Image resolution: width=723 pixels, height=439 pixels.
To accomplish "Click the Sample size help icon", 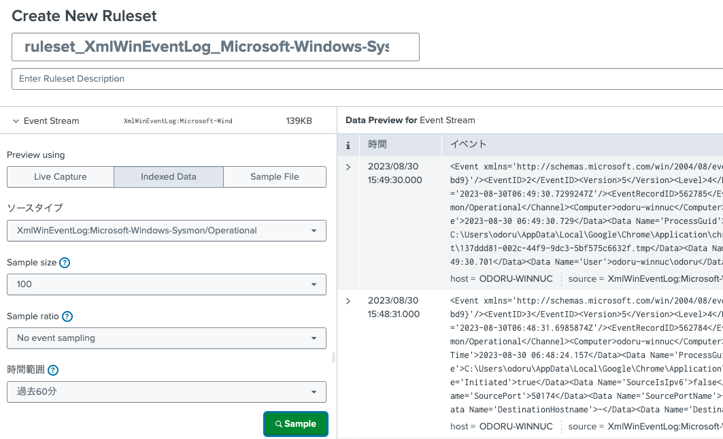I will point(65,263).
